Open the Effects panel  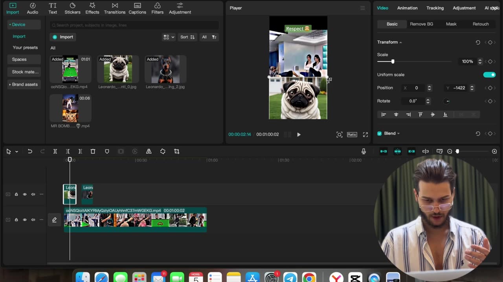click(92, 8)
